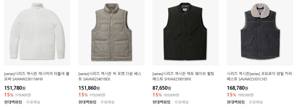293x111 pixels.
Task: Click the strikethrough 199,500원 original price
Action: click(245, 95)
